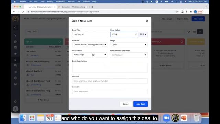220x124 pixels.
Task: Click Add a stage in the header
Action: (166, 19)
